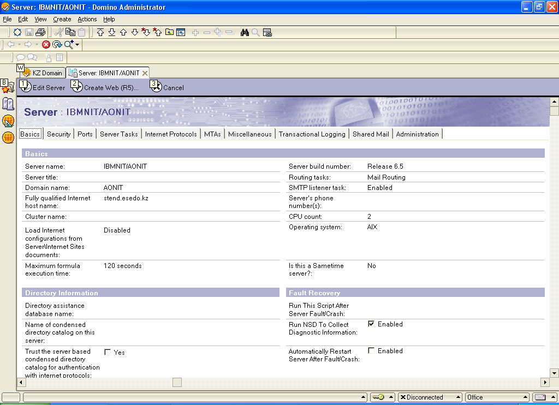559x405 pixels.
Task: Close the Server: IBMNIT/AONIT tab
Action: [x=145, y=73]
